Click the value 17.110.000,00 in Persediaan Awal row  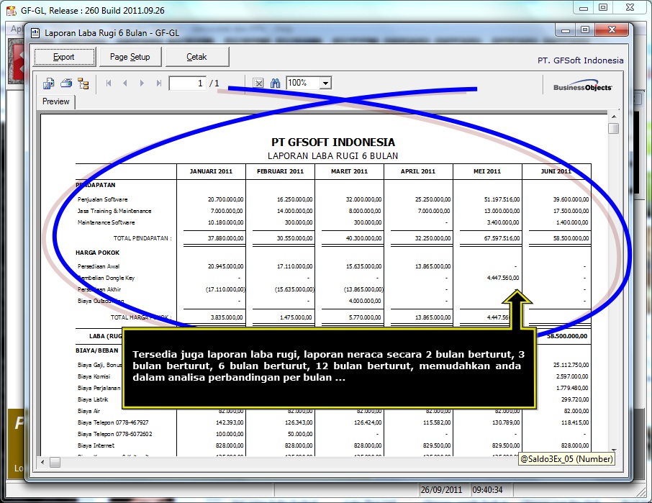pos(294,266)
